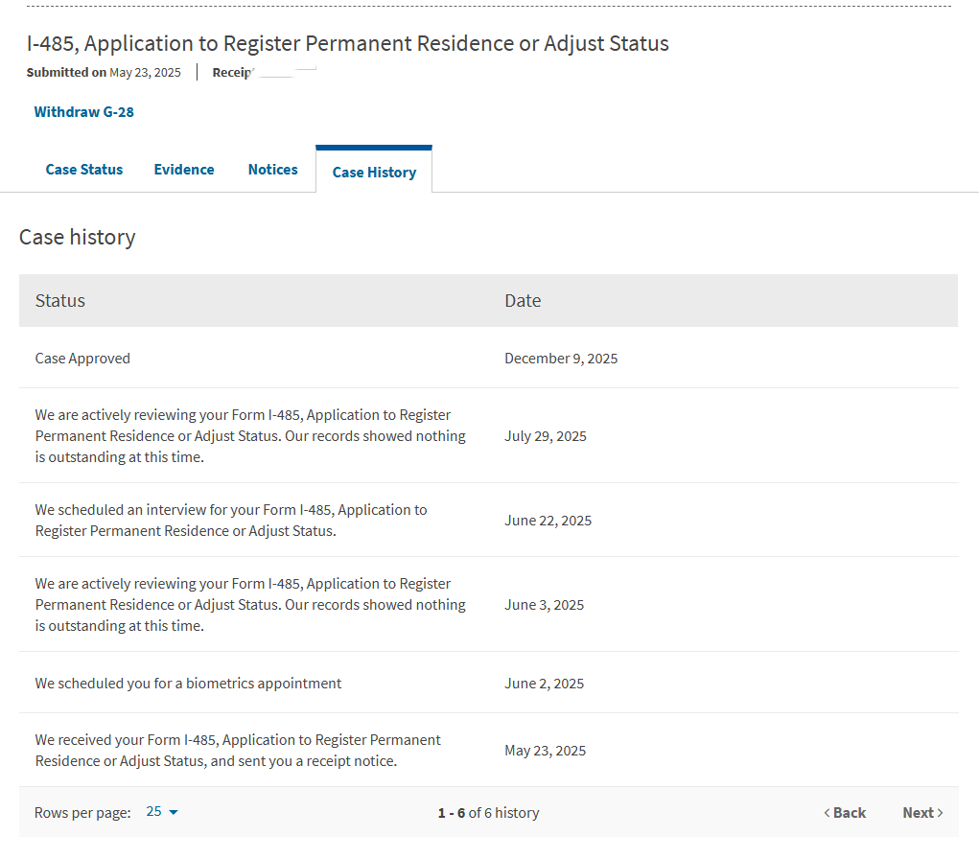The height and width of the screenshot is (859, 979).
Task: Click the Case history section heading
Action: [78, 237]
